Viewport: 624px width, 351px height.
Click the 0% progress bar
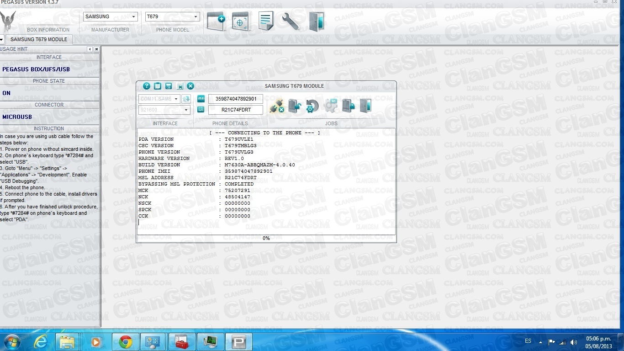(266, 238)
